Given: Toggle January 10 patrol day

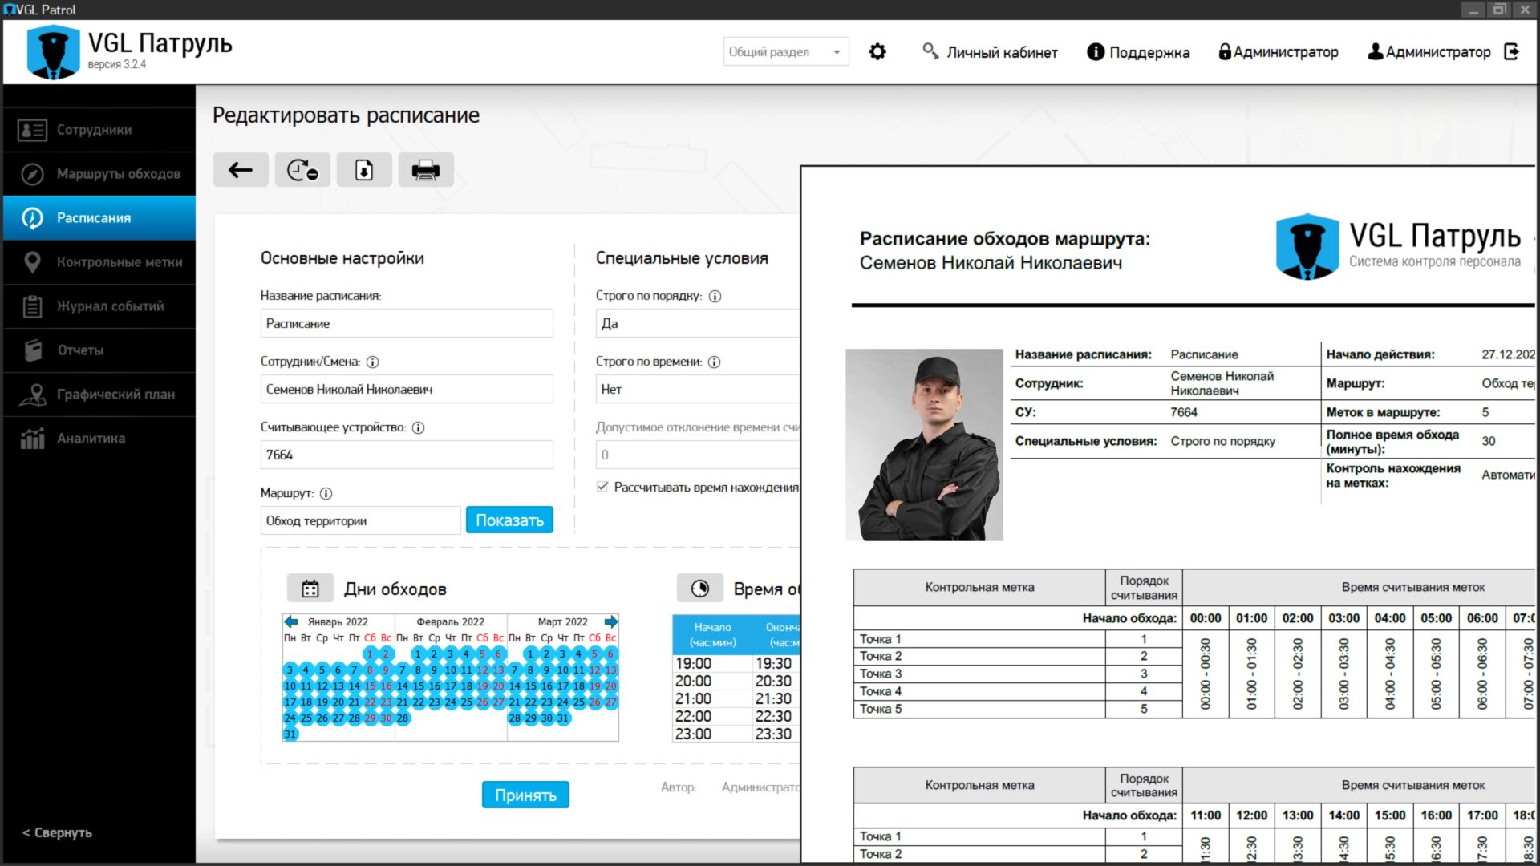Looking at the screenshot, I should (x=290, y=686).
